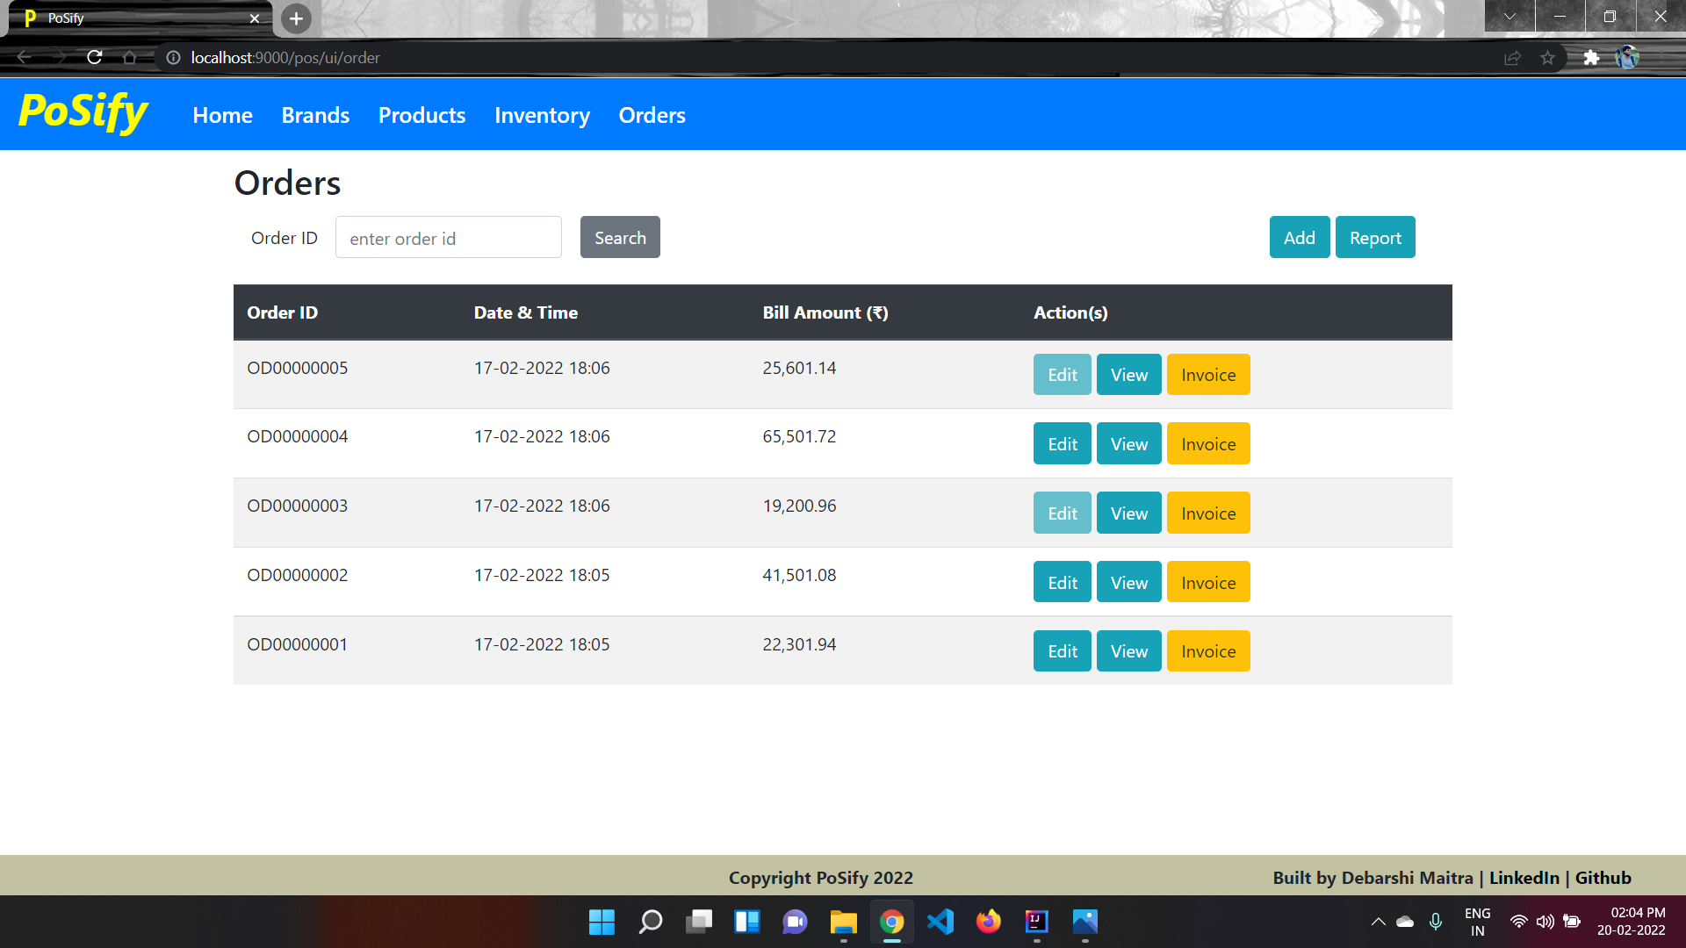This screenshot has height=948, width=1686.
Task: Open the Report button
Action: coord(1374,238)
